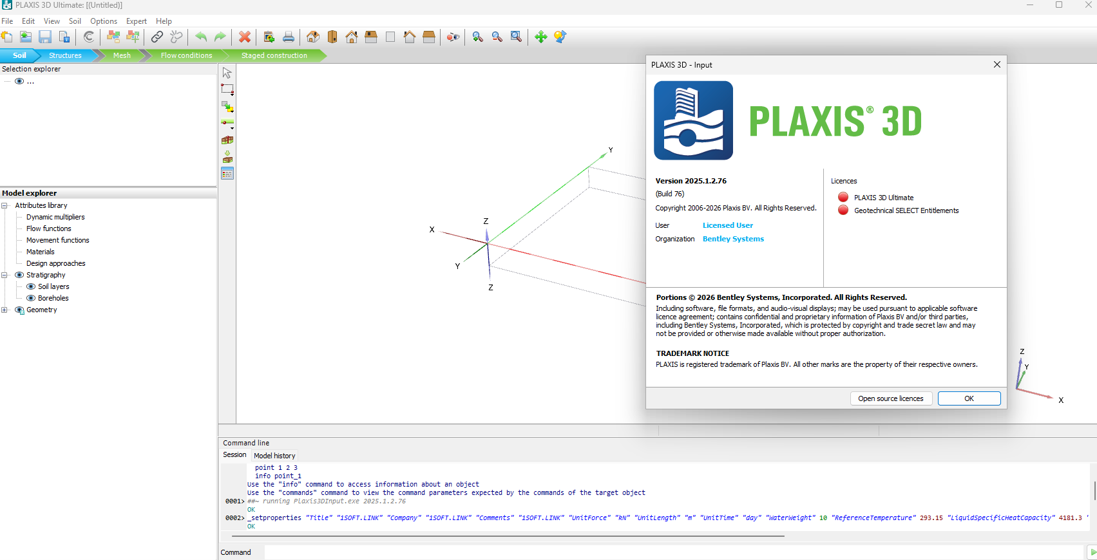Viewport: 1097px width, 560px height.
Task: Toggle visibility eye of Boreholes
Action: tap(31, 298)
